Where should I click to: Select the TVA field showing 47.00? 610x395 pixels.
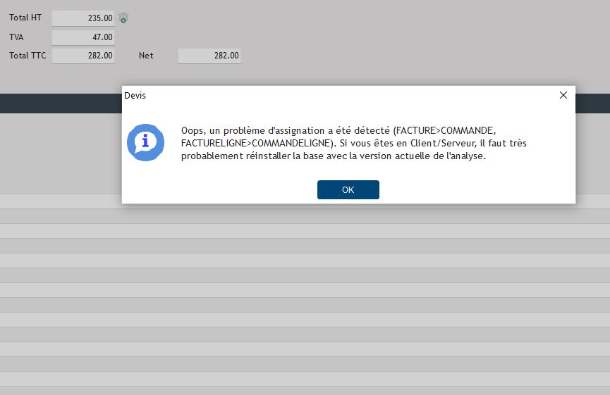pos(83,37)
